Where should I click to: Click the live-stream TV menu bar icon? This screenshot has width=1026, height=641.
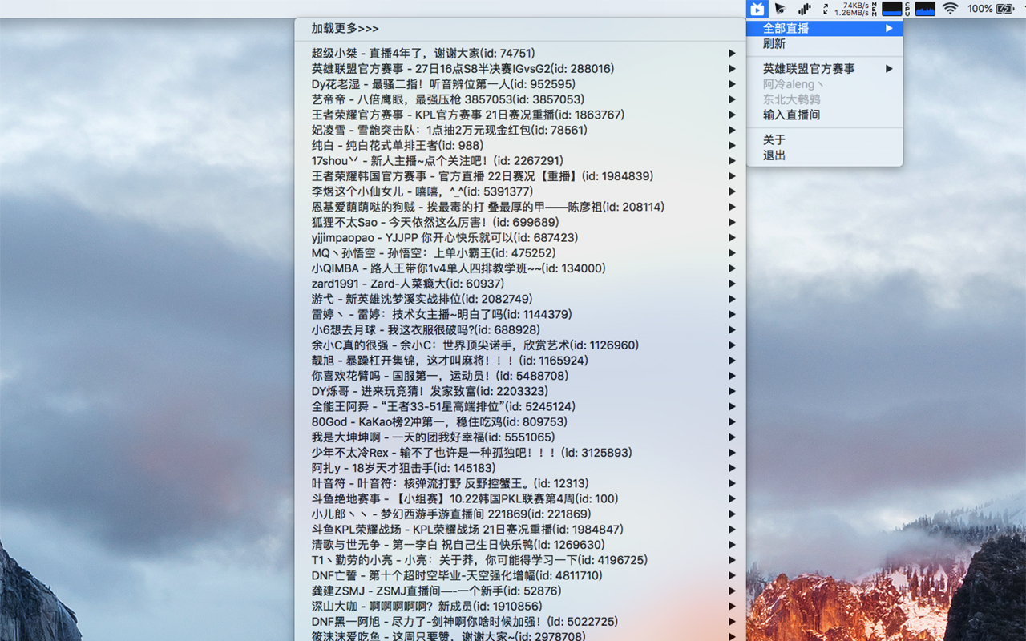pos(757,9)
